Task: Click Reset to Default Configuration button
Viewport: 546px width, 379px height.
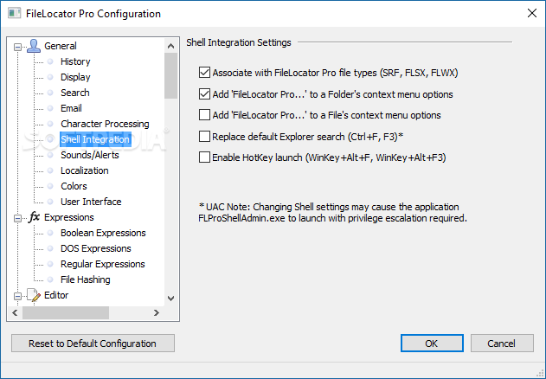Action: point(93,344)
